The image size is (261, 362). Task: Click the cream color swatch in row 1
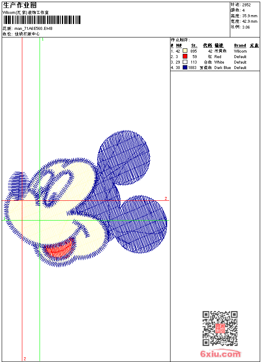pyautogui.click(x=185, y=51)
